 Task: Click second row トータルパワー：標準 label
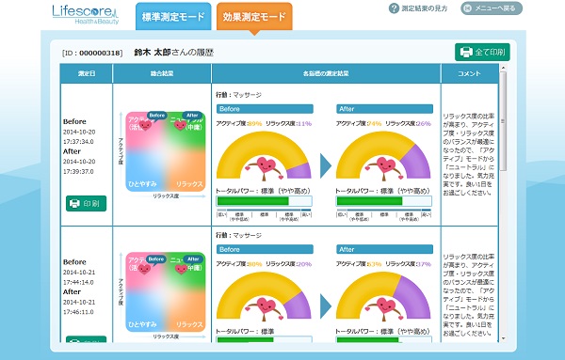tap(245, 331)
